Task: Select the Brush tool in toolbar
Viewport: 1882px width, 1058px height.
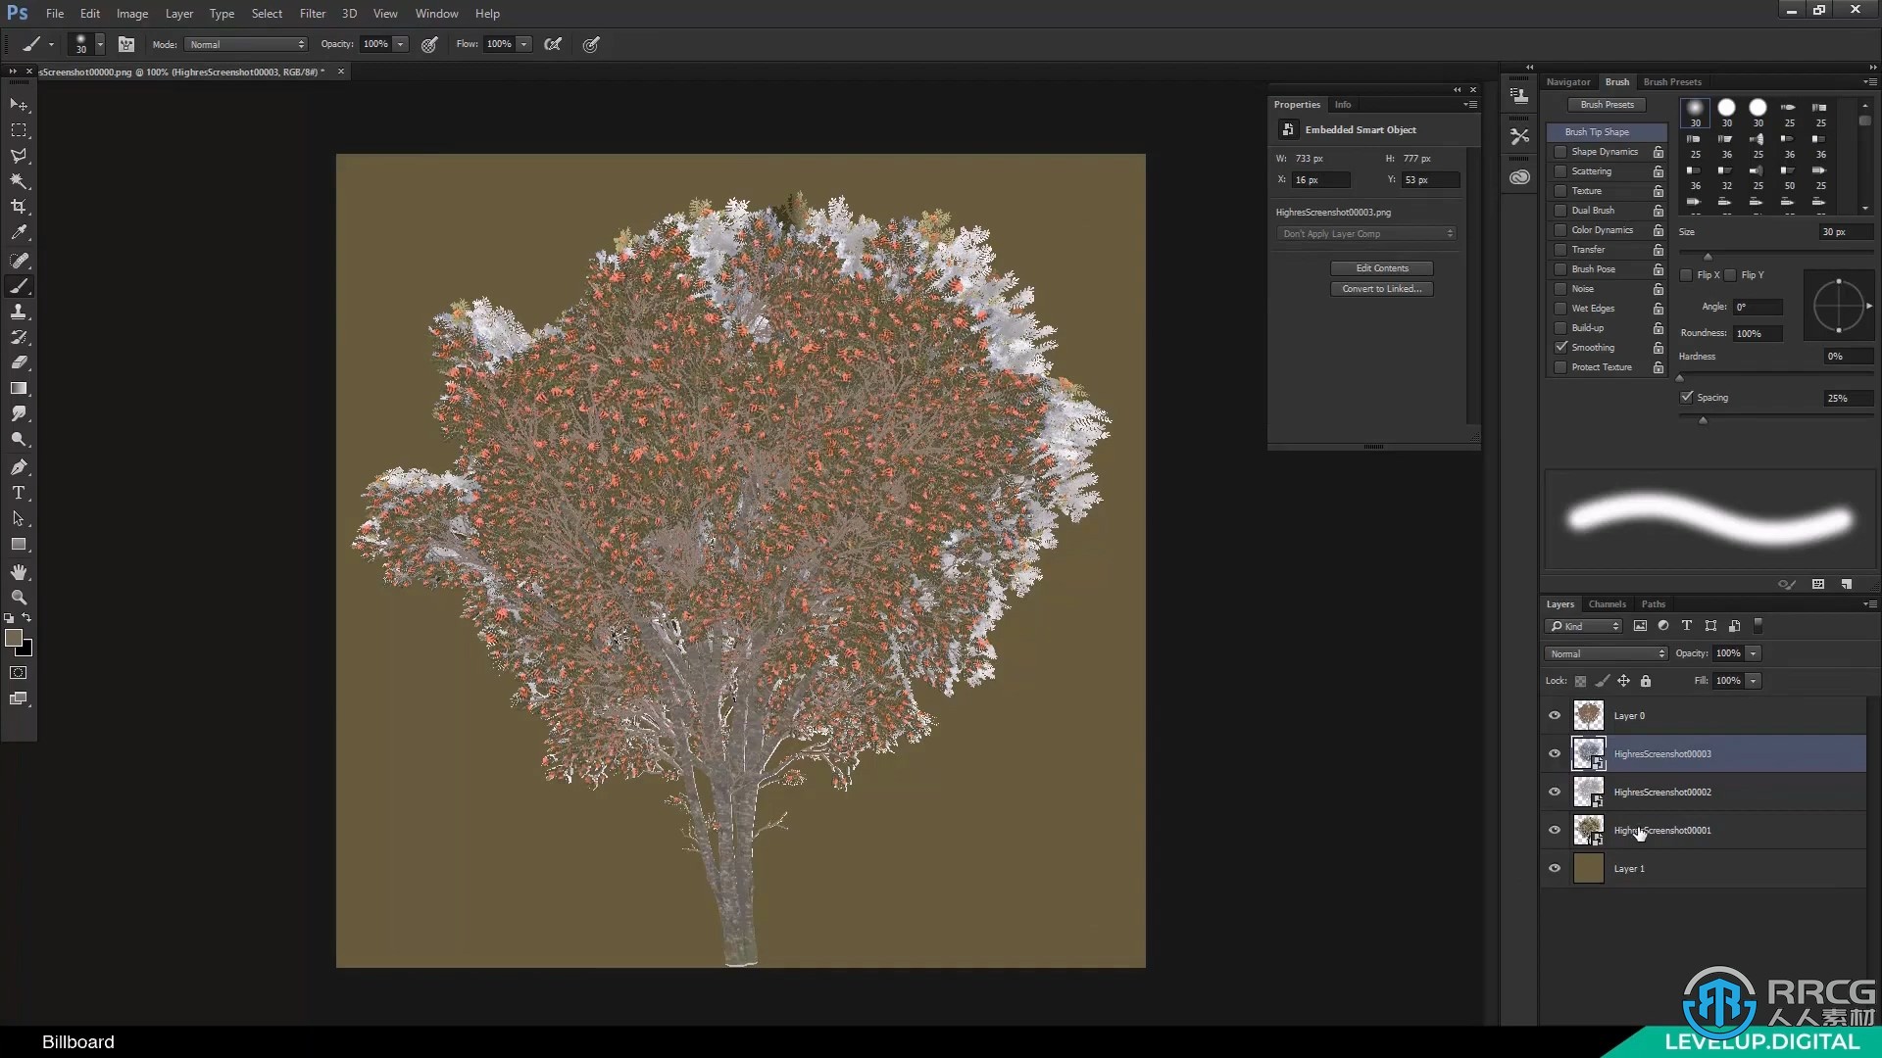Action: [18, 284]
